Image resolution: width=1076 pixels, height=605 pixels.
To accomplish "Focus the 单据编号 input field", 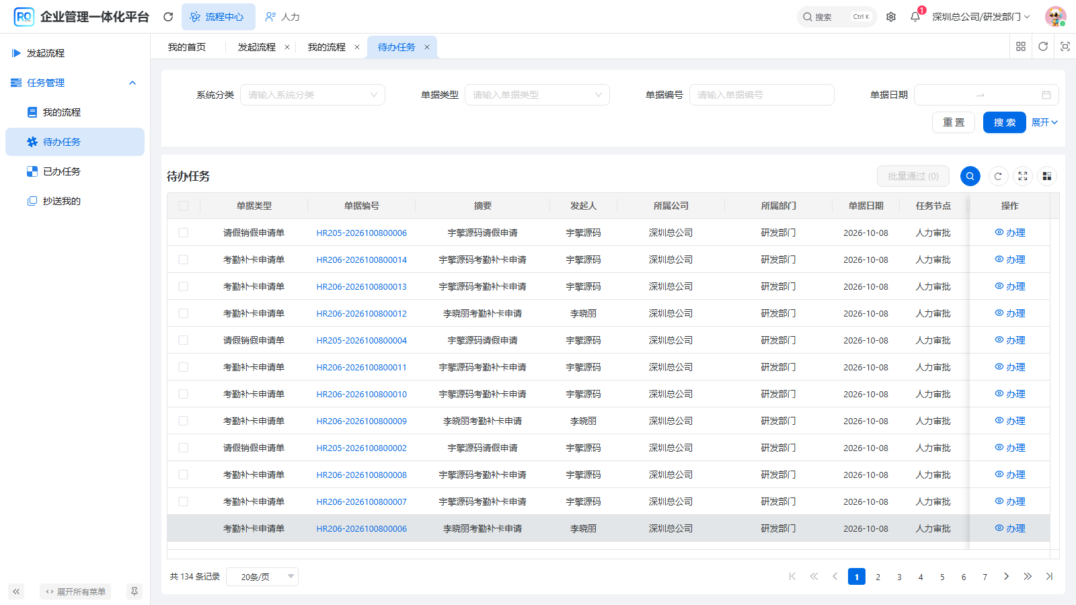I will (x=762, y=95).
